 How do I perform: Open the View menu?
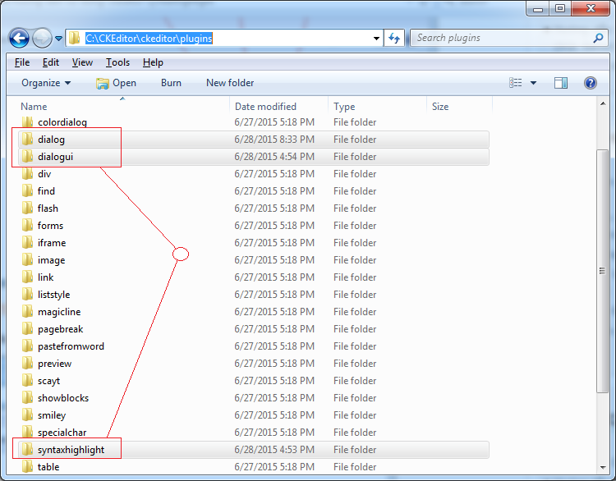coord(82,62)
